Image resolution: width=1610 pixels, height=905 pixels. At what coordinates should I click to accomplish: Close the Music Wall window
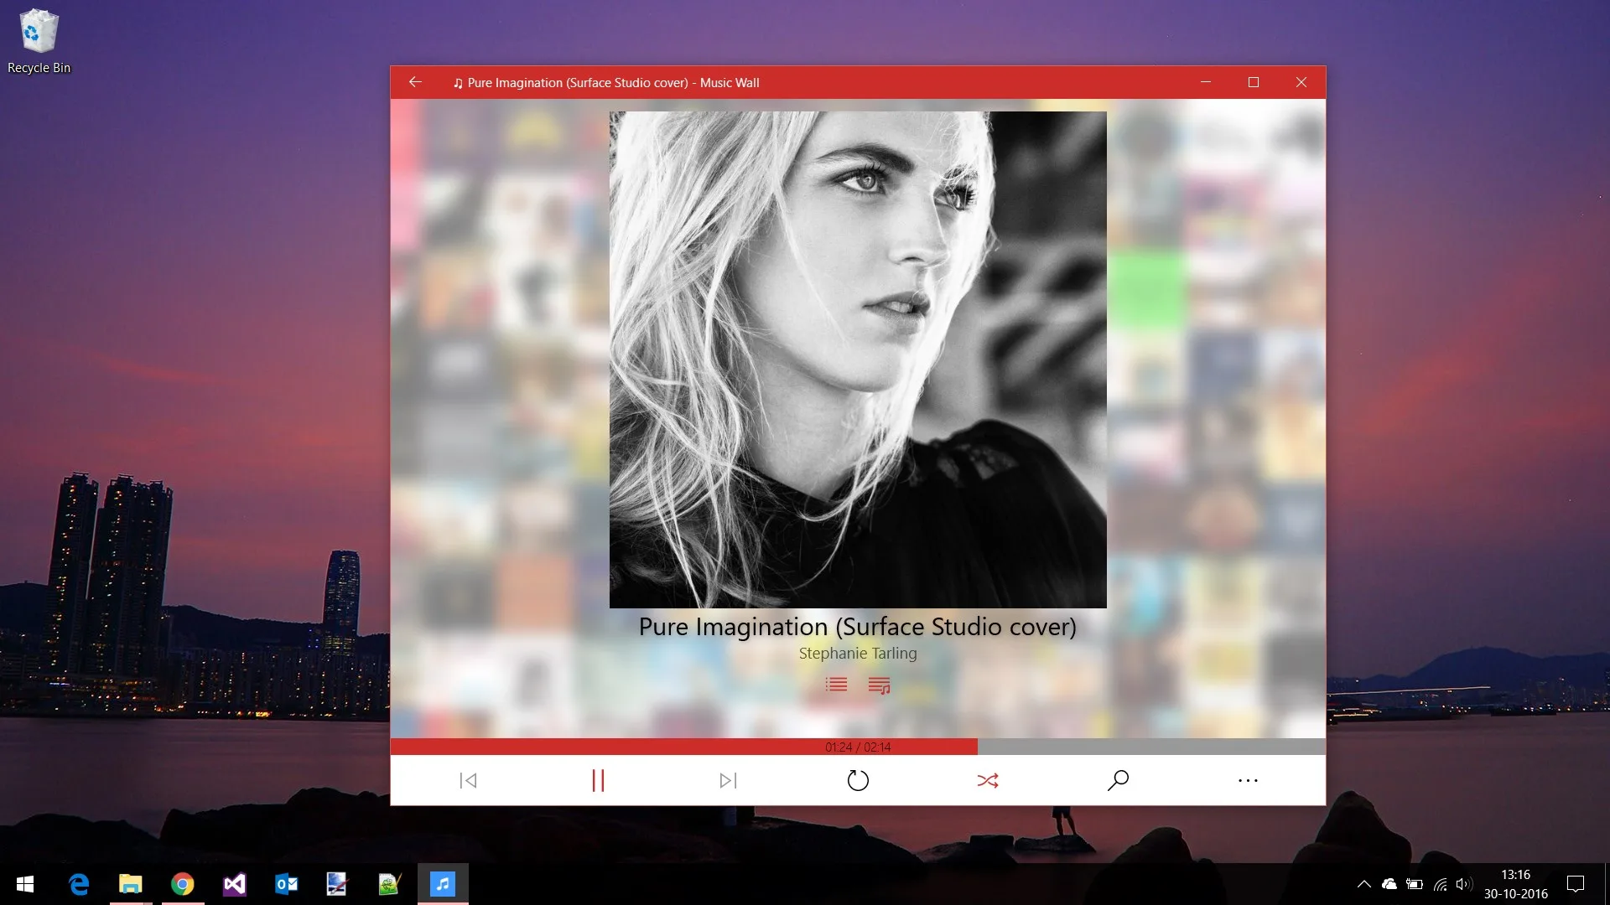click(x=1301, y=82)
